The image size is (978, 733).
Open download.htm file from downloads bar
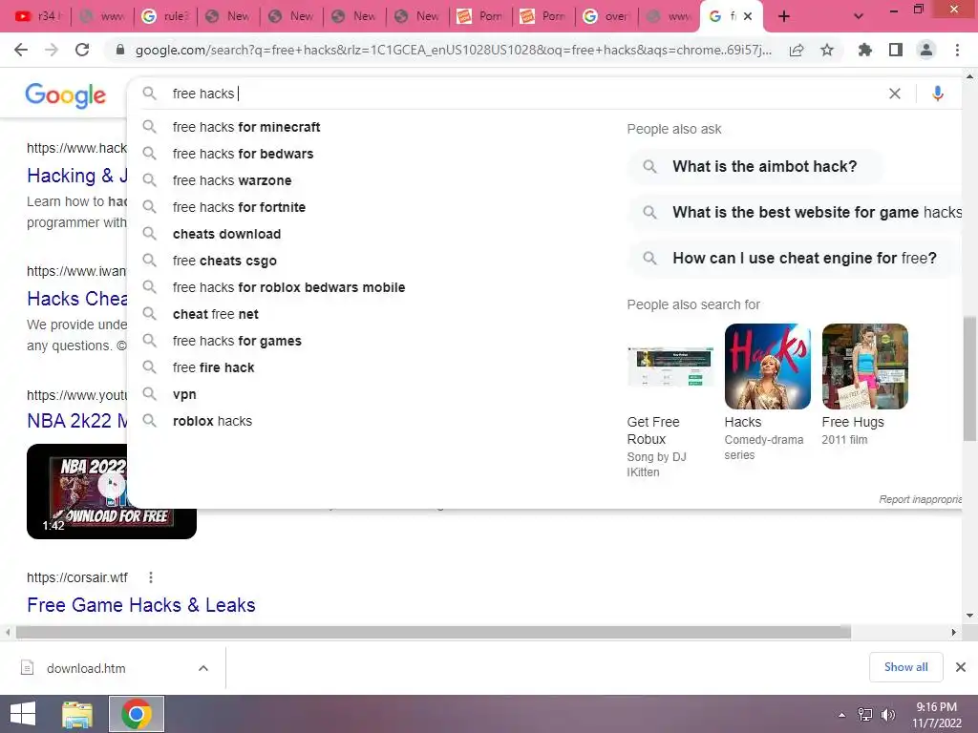coord(86,668)
